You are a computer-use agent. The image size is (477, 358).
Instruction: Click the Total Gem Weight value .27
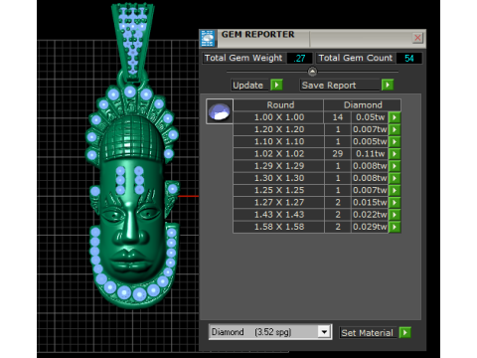click(x=299, y=58)
